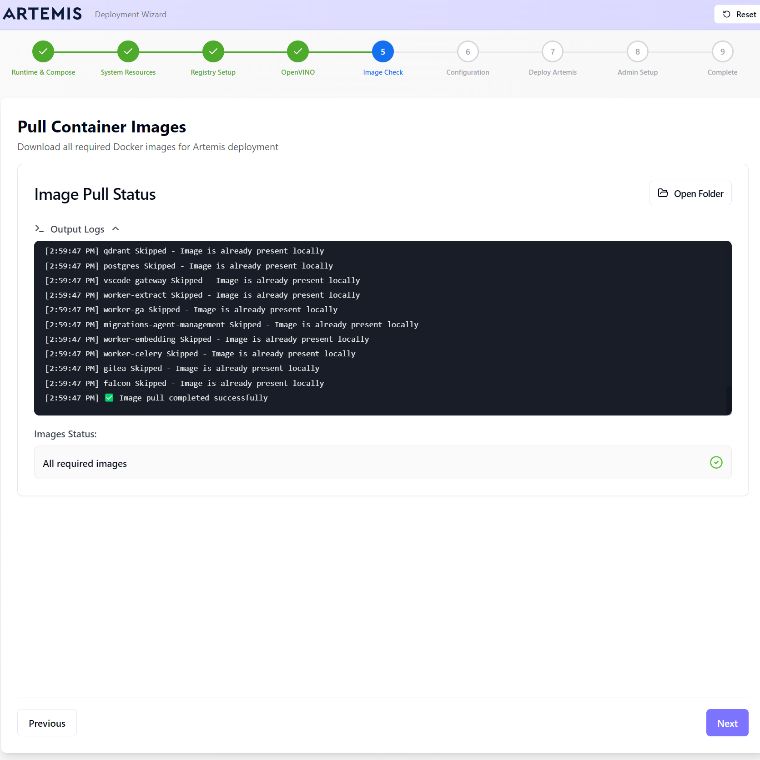Screen dimensions: 760x760
Task: Click the Output Logs section header label
Action: tap(77, 229)
